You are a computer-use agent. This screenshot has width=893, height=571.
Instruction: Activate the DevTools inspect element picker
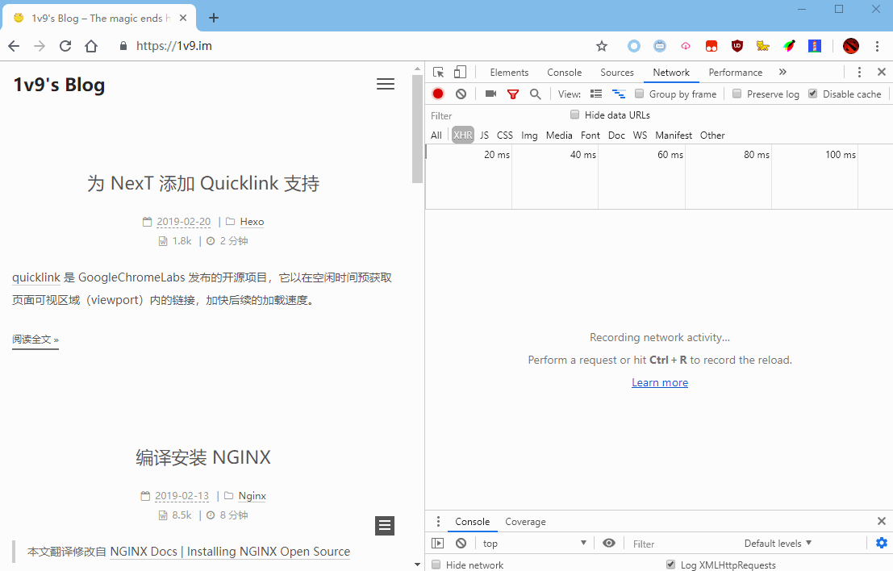point(438,73)
